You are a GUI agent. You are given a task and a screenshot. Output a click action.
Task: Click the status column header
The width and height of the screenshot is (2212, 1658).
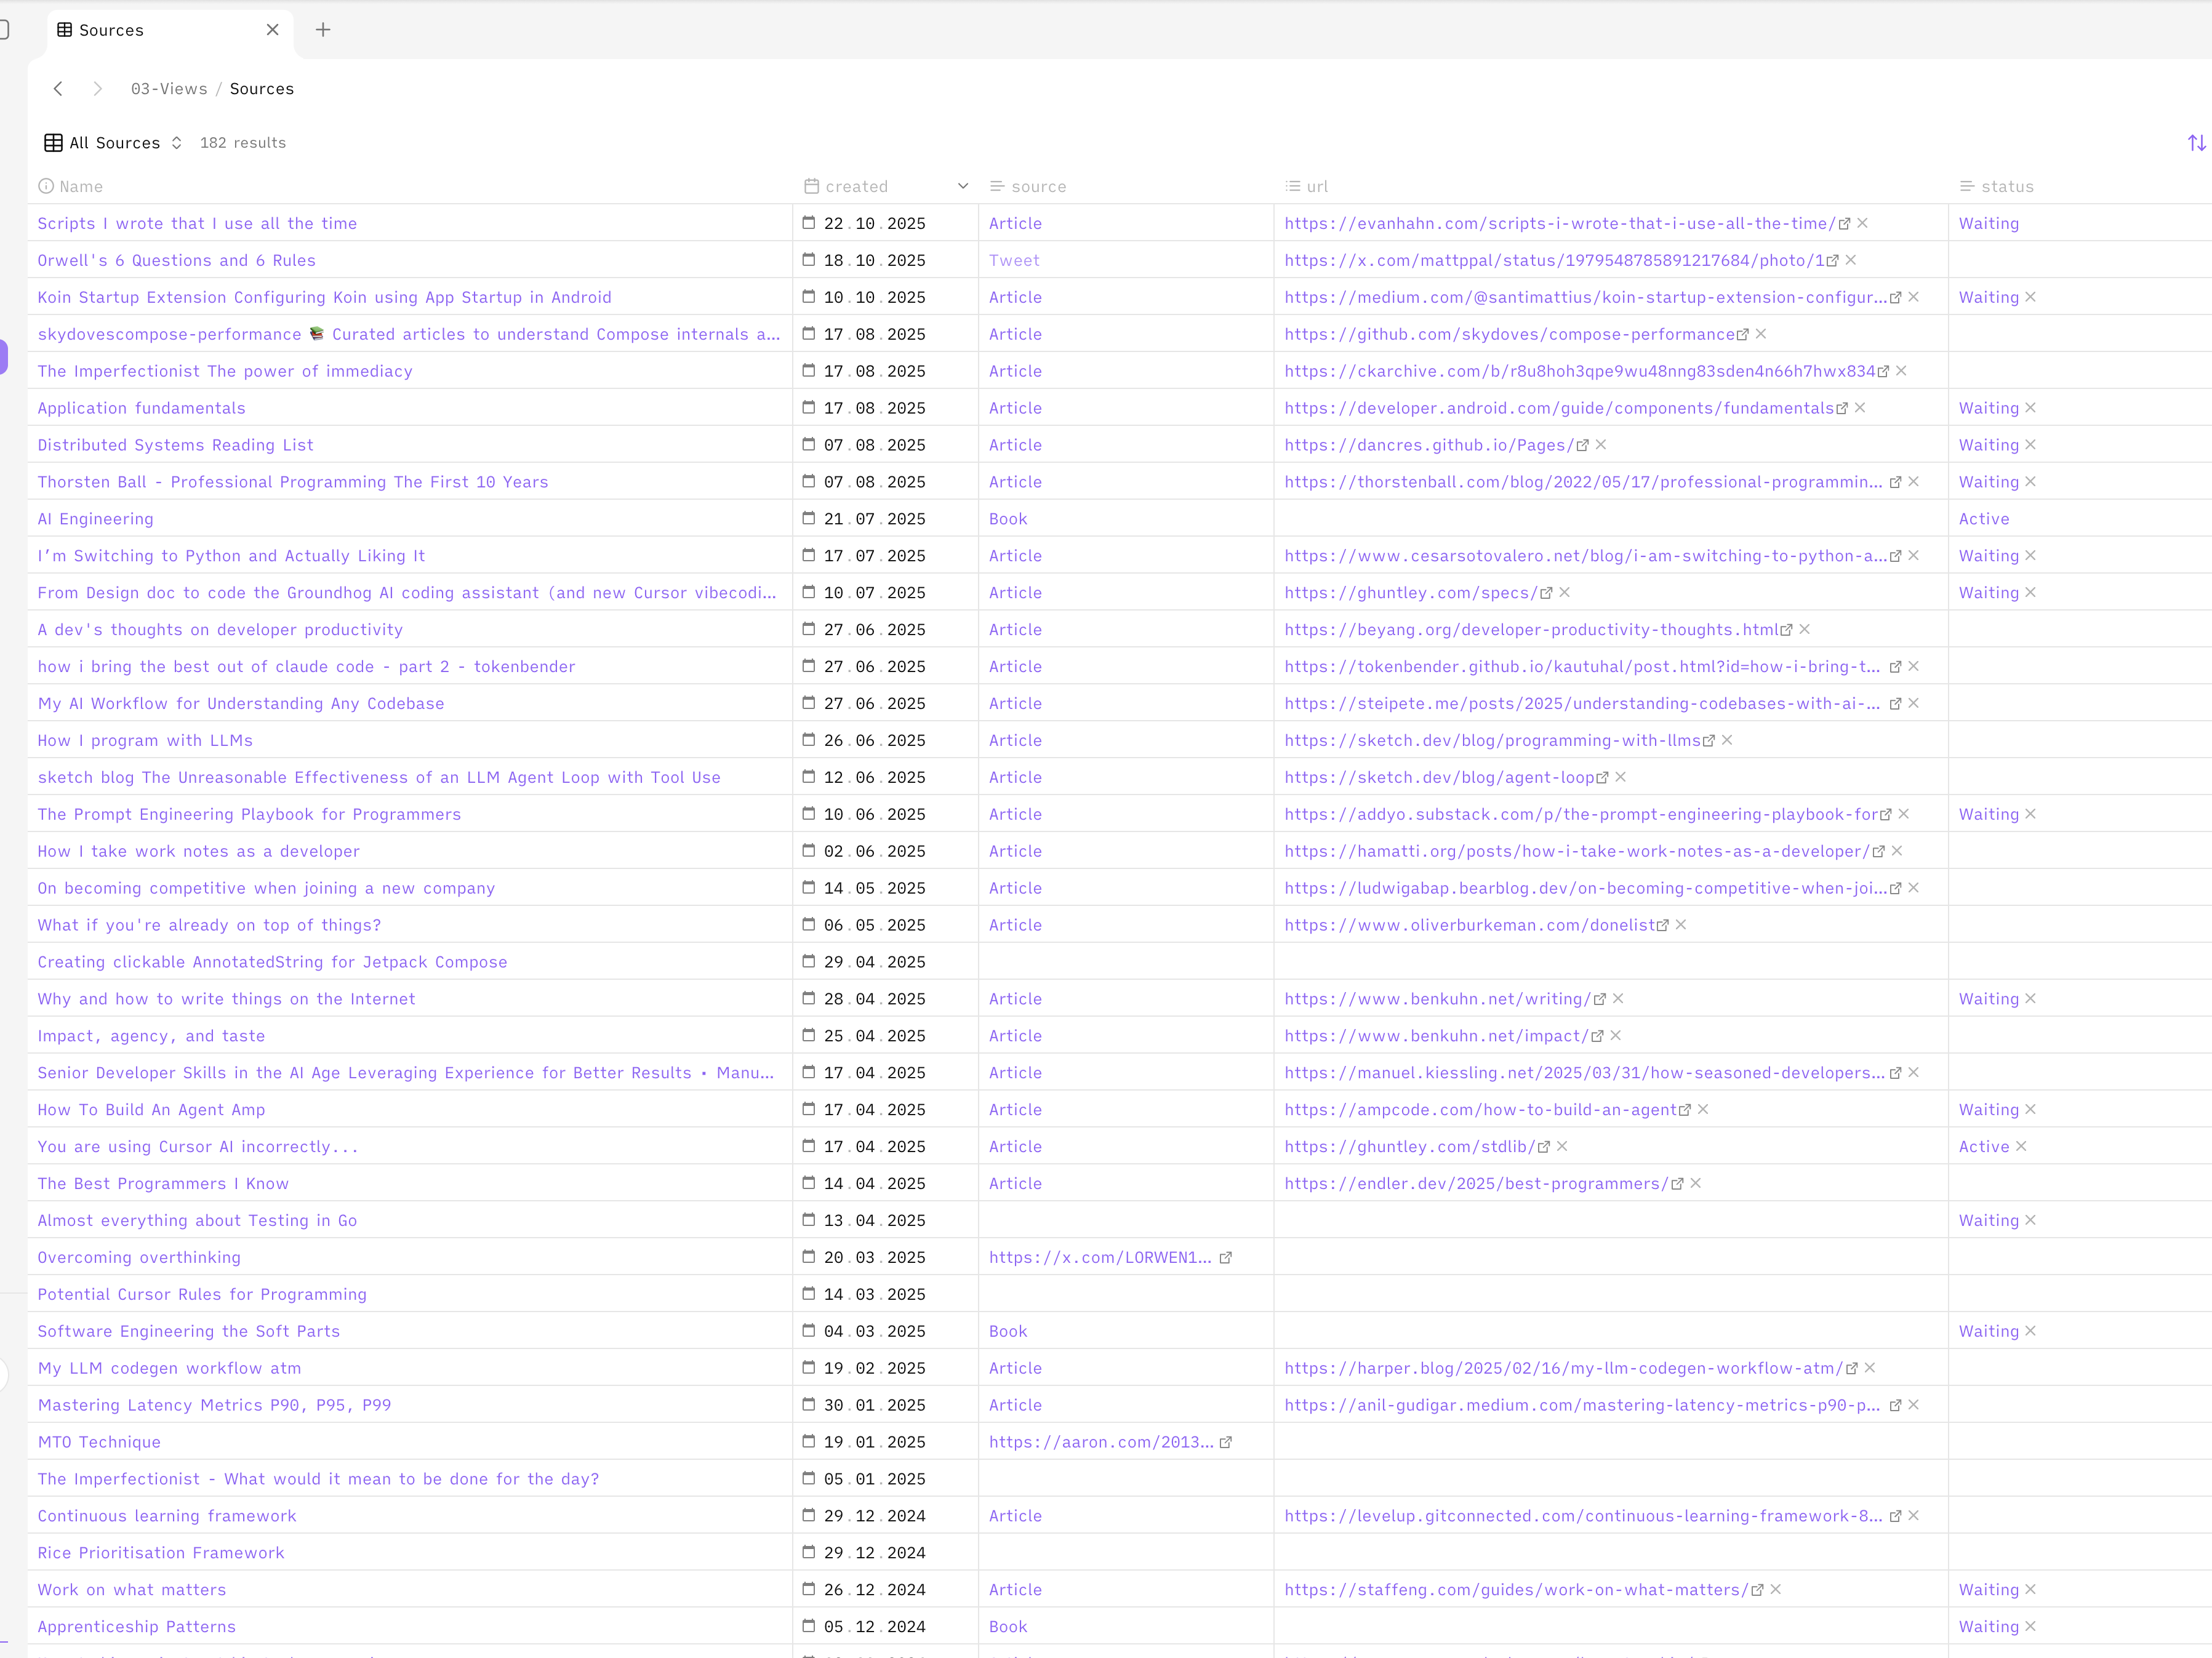click(x=2007, y=186)
